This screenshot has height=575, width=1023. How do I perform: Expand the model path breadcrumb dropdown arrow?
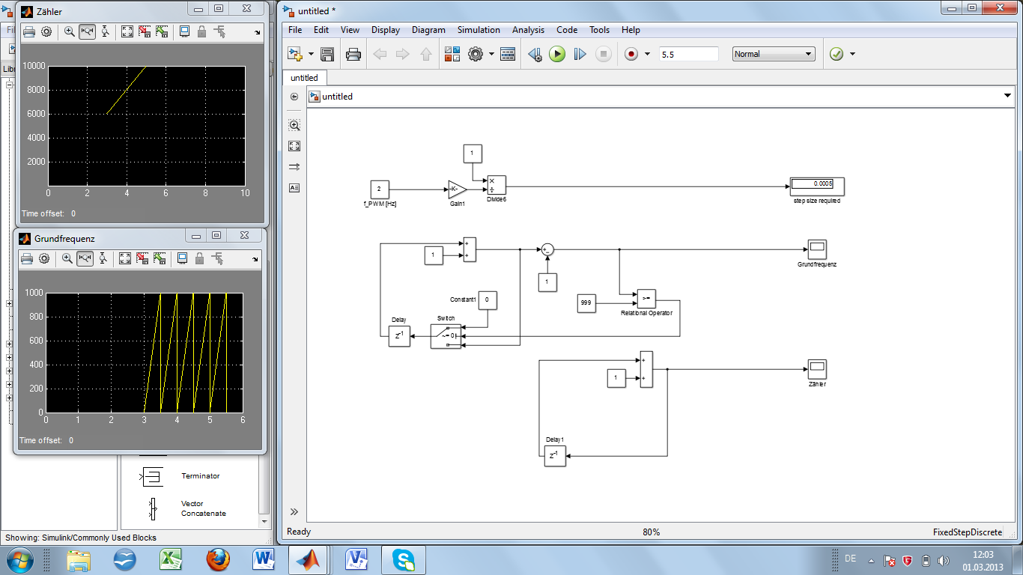coord(1007,96)
